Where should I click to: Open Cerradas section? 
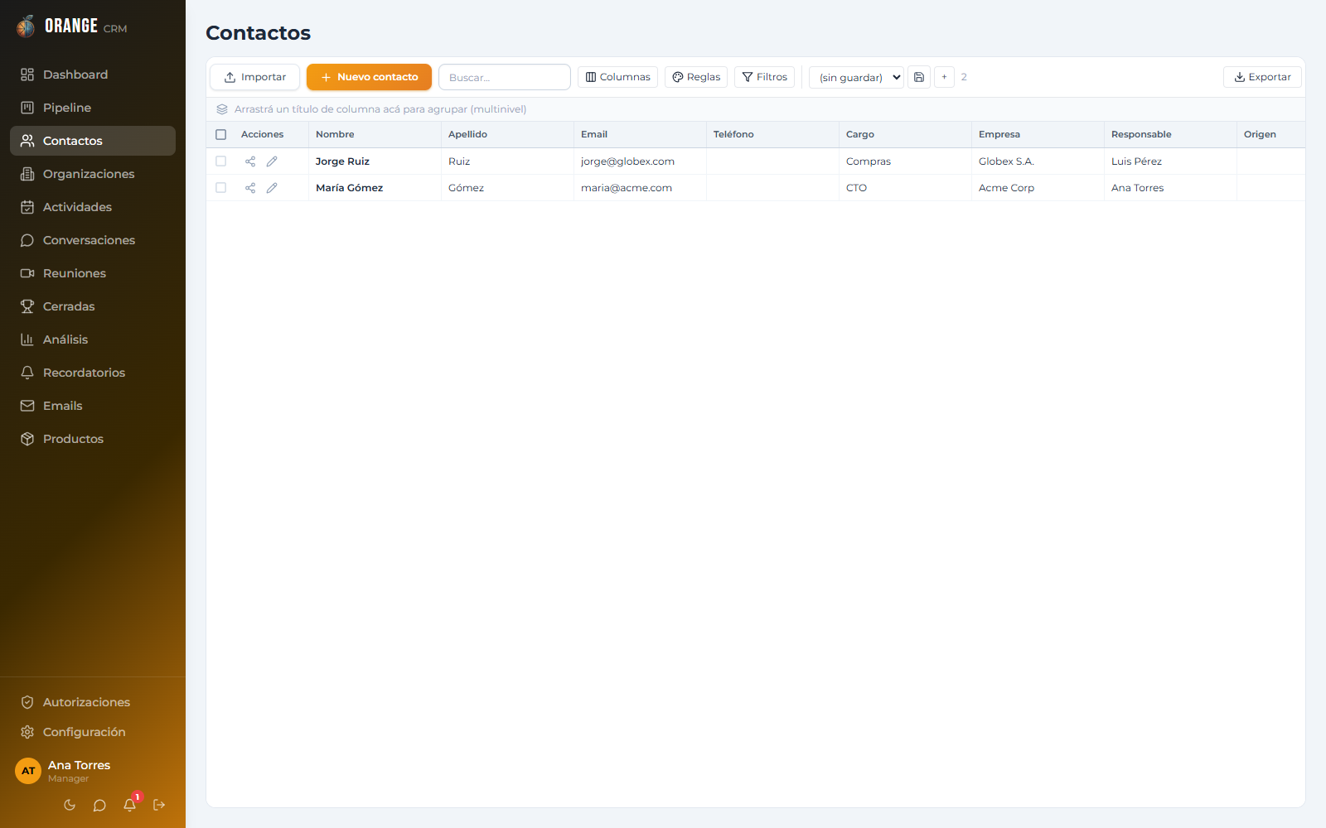point(93,306)
